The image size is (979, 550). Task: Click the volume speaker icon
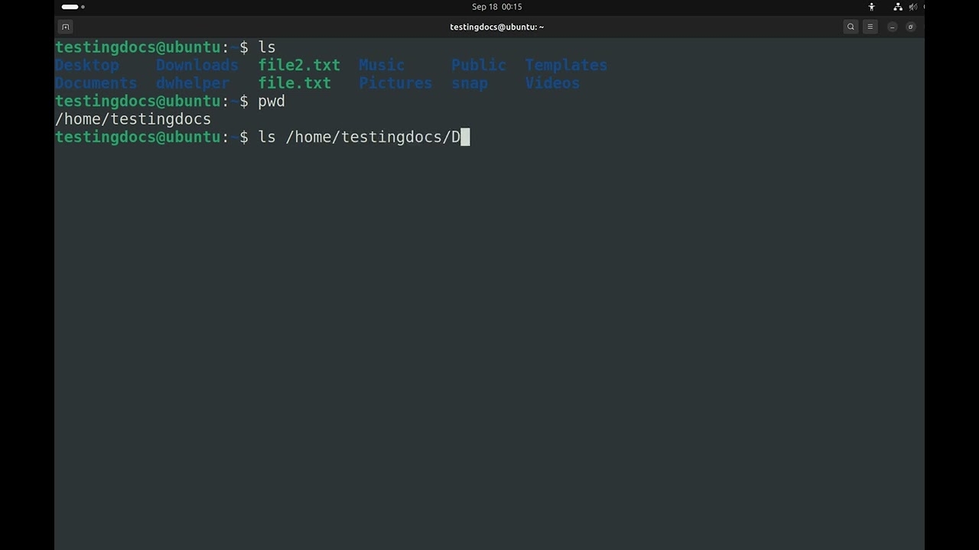coord(912,7)
